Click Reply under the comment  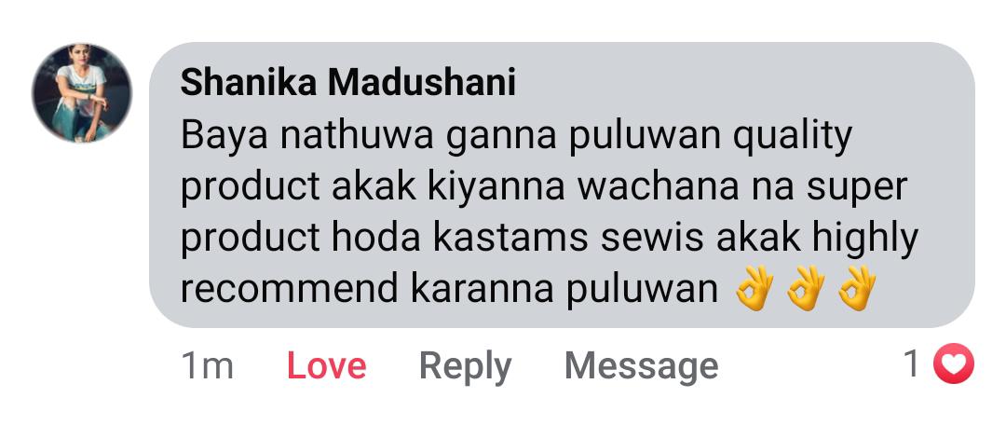[465, 367]
